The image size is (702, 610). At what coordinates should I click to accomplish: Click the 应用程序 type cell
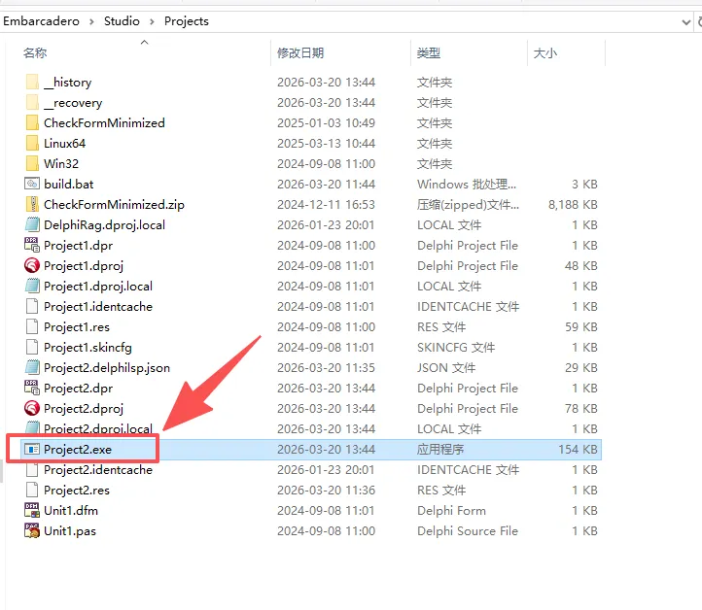[x=440, y=449]
